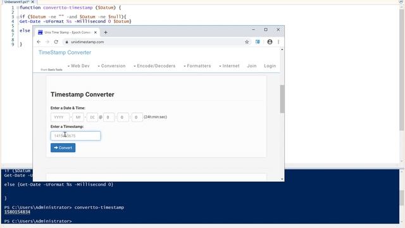Click the browser scrollbar up arrow

[282, 49]
